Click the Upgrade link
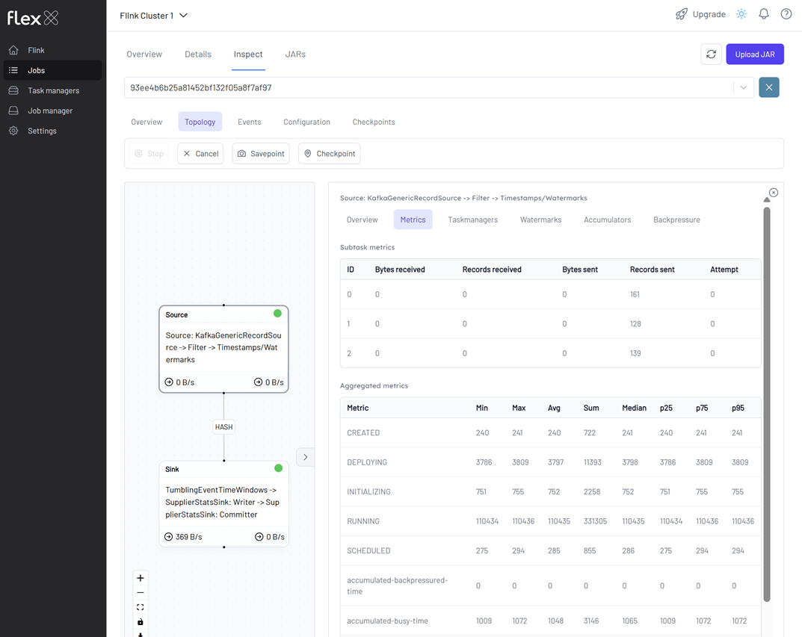802x637 pixels. [709, 14]
